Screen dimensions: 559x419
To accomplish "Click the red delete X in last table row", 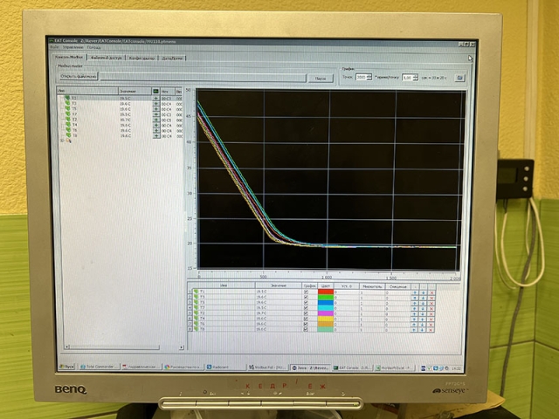I will pos(431,329).
